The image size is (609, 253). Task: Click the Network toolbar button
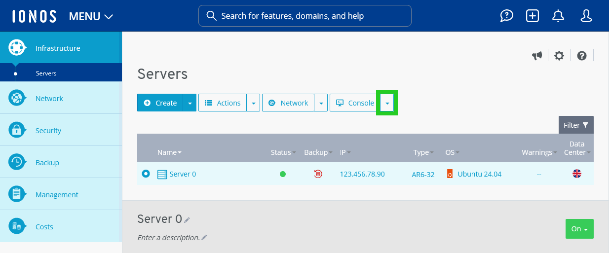(x=288, y=103)
